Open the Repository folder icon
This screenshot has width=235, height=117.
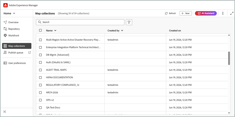coord(5,29)
